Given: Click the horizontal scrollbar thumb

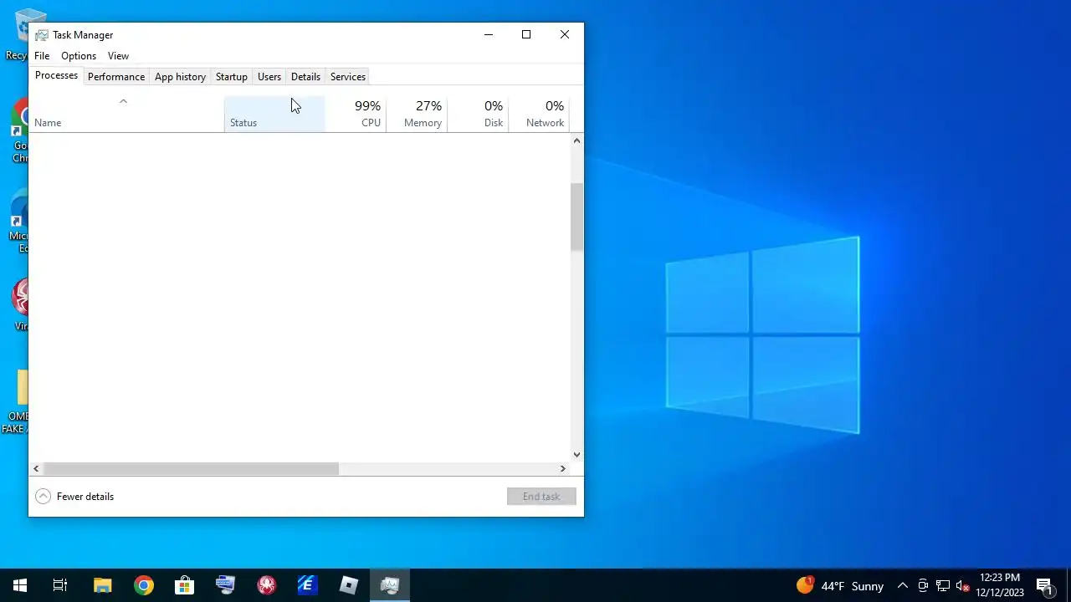Looking at the screenshot, I should [191, 469].
